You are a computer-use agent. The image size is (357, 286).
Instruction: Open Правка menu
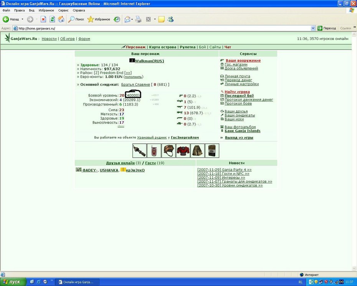(19, 10)
